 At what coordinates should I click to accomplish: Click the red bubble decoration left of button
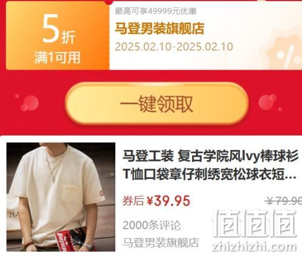30,103
